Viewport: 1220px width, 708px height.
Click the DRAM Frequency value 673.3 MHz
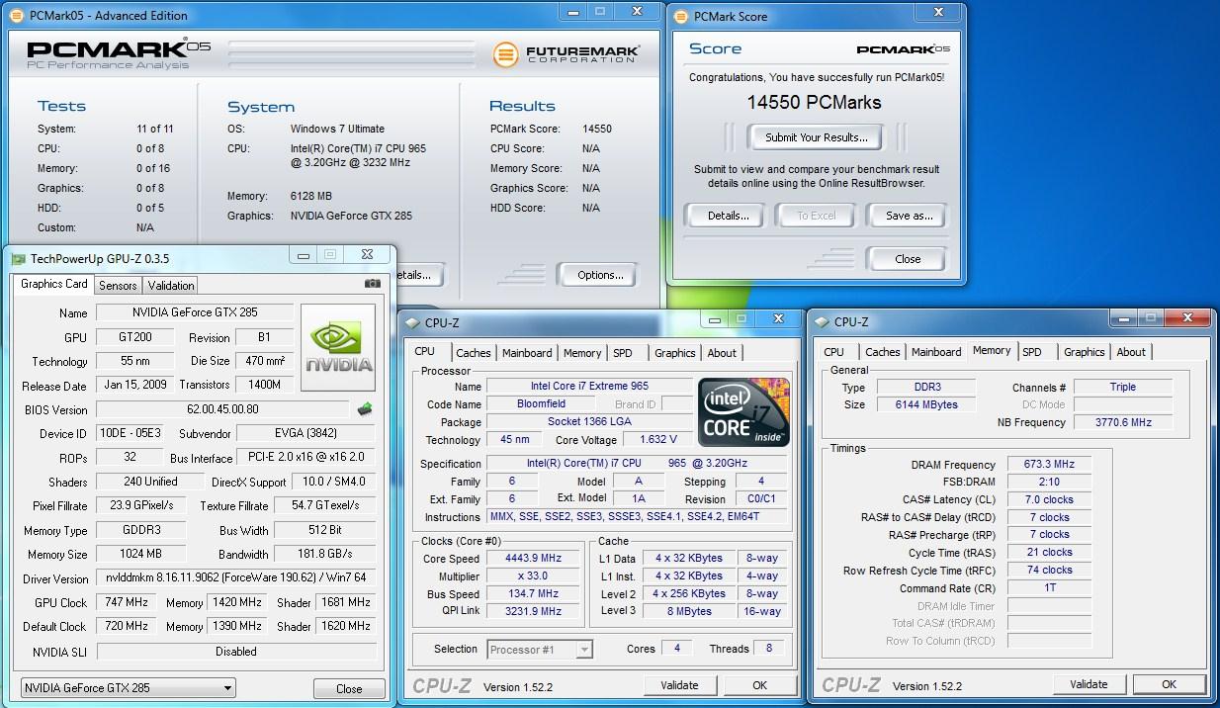pos(1049,465)
